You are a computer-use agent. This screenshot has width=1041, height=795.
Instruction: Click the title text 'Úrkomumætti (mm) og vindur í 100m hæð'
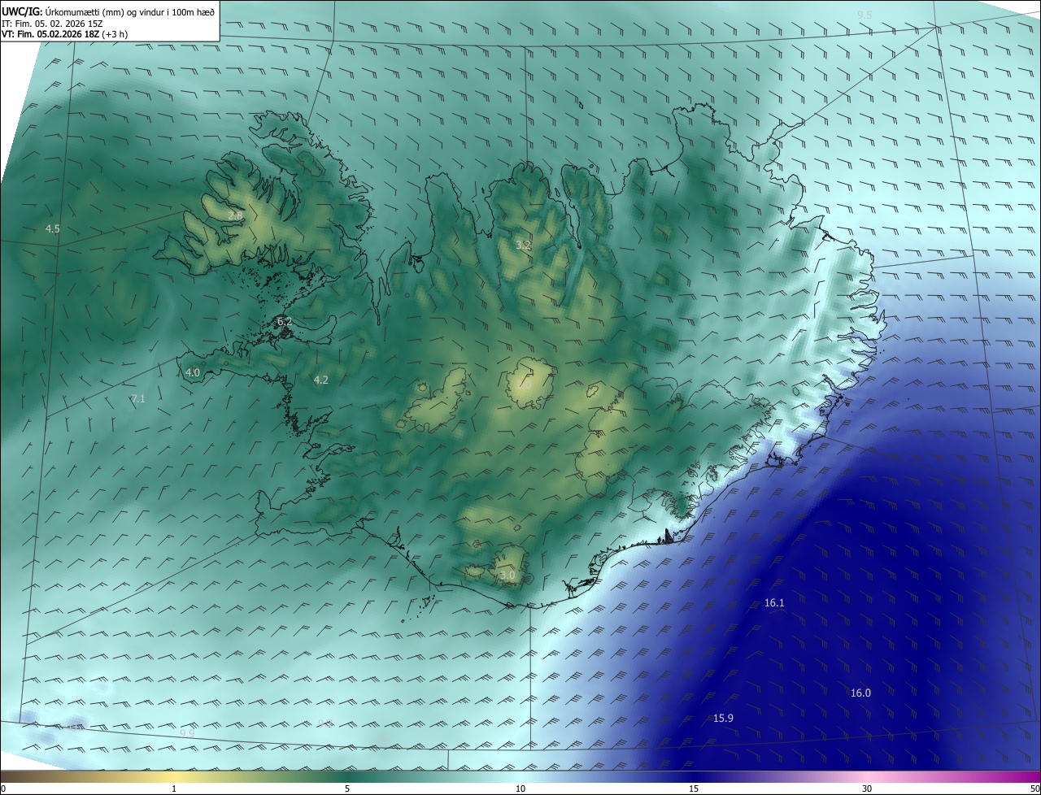click(x=129, y=11)
